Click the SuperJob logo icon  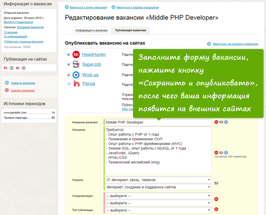point(76,64)
